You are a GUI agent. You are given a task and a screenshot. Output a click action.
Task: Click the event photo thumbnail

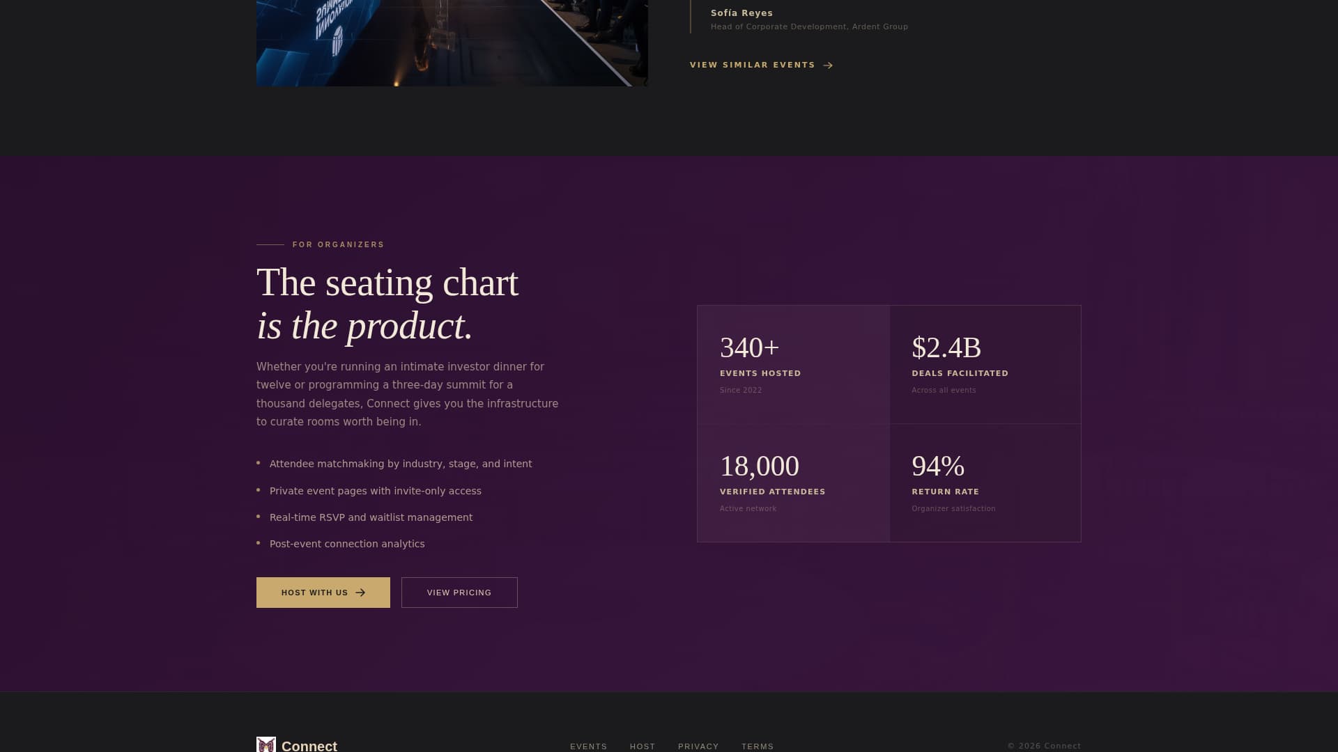coord(452,42)
